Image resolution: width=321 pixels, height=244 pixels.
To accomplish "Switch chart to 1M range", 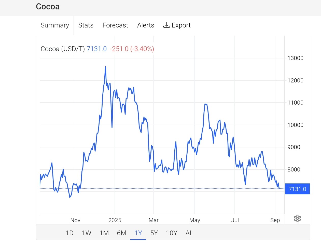I will pyautogui.click(x=104, y=233).
